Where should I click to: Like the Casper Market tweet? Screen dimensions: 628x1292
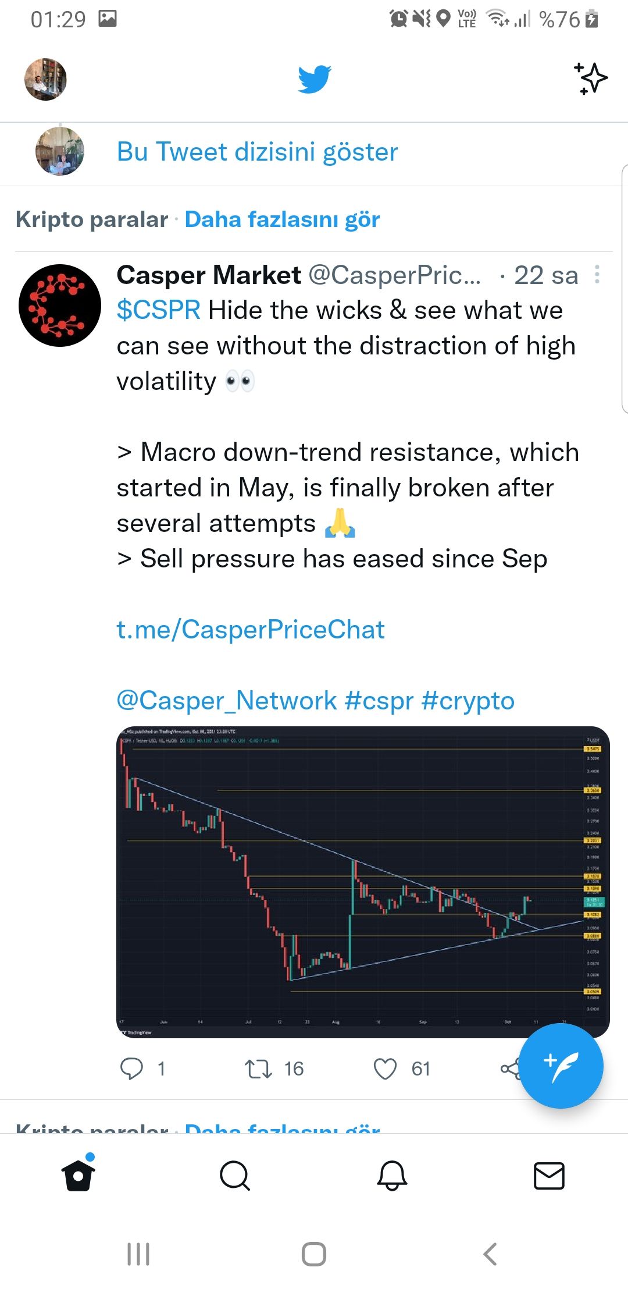click(x=385, y=1069)
